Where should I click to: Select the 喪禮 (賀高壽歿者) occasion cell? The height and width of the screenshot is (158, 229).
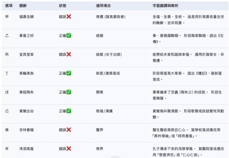click(x=111, y=17)
